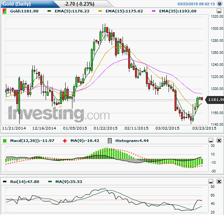Click the red-green Gold candlestick legend icon
This screenshot has height=215, width=224.
coord(5,11)
